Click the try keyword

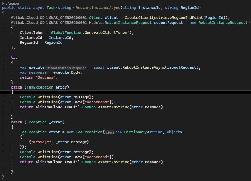coord(14,57)
